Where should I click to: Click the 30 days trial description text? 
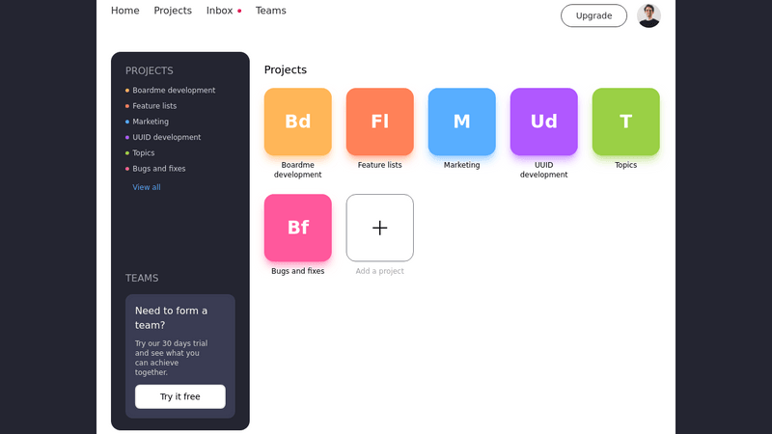coord(172,358)
